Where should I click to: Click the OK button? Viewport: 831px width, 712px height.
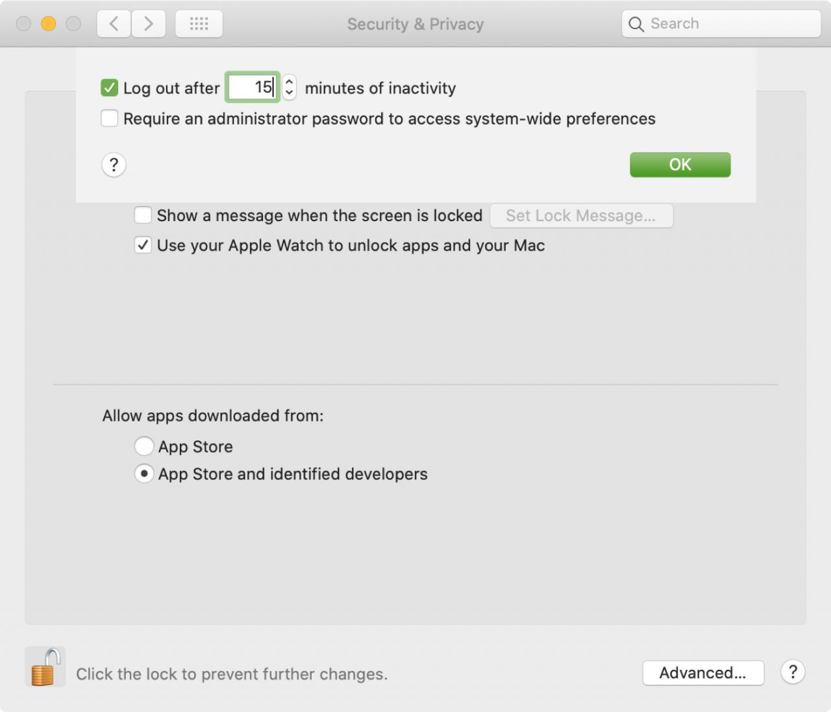pyautogui.click(x=680, y=165)
